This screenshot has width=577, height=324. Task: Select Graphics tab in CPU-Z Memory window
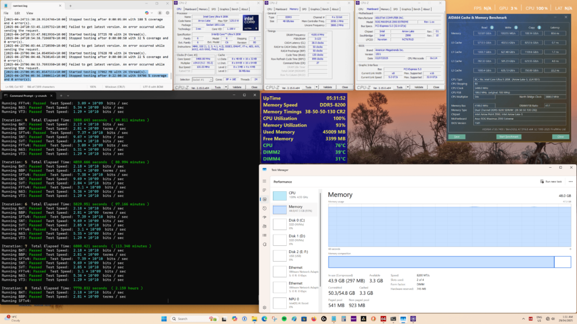tap(315, 9)
